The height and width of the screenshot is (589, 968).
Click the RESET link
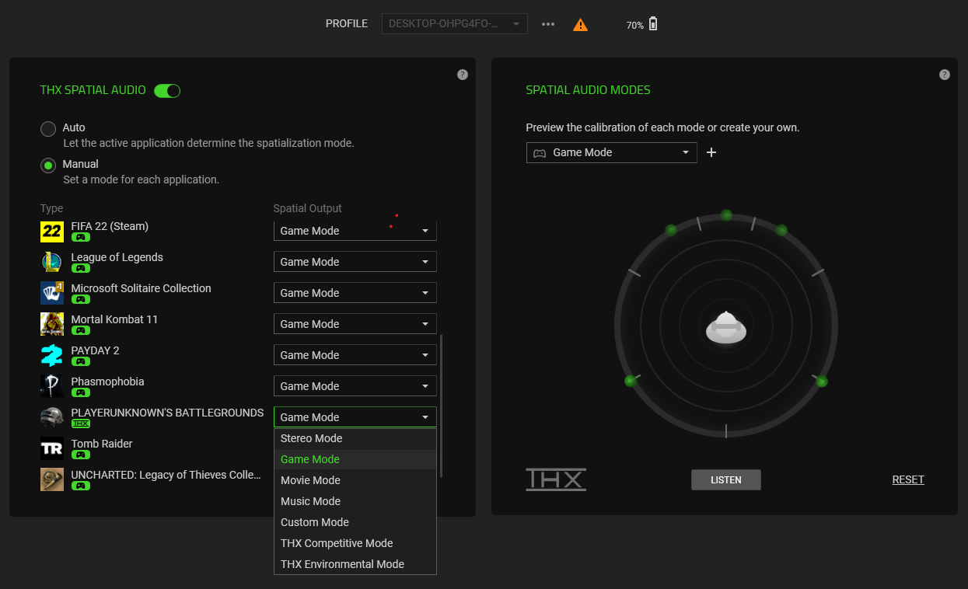click(x=908, y=480)
